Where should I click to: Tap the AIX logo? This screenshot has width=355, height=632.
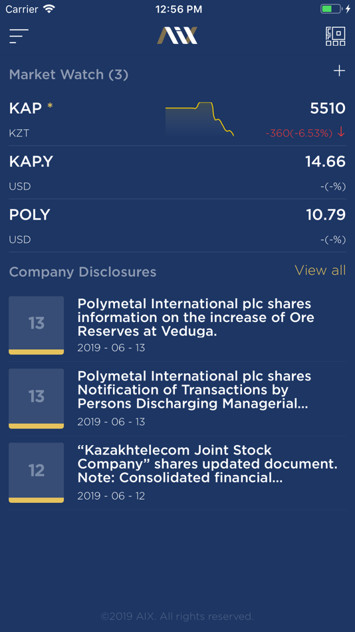coord(177,35)
